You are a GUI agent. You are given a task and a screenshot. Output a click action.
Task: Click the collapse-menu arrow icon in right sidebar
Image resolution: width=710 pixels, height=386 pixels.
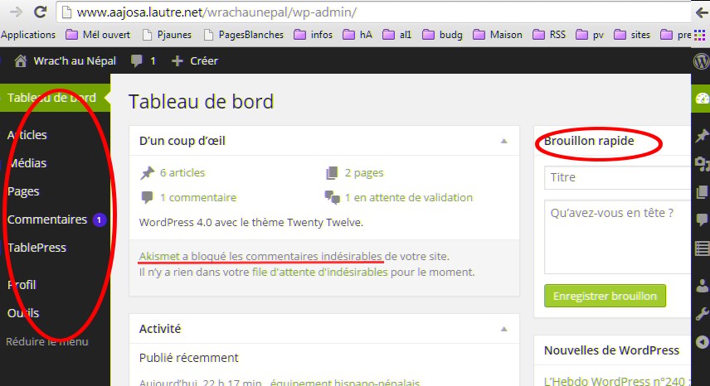(x=702, y=342)
